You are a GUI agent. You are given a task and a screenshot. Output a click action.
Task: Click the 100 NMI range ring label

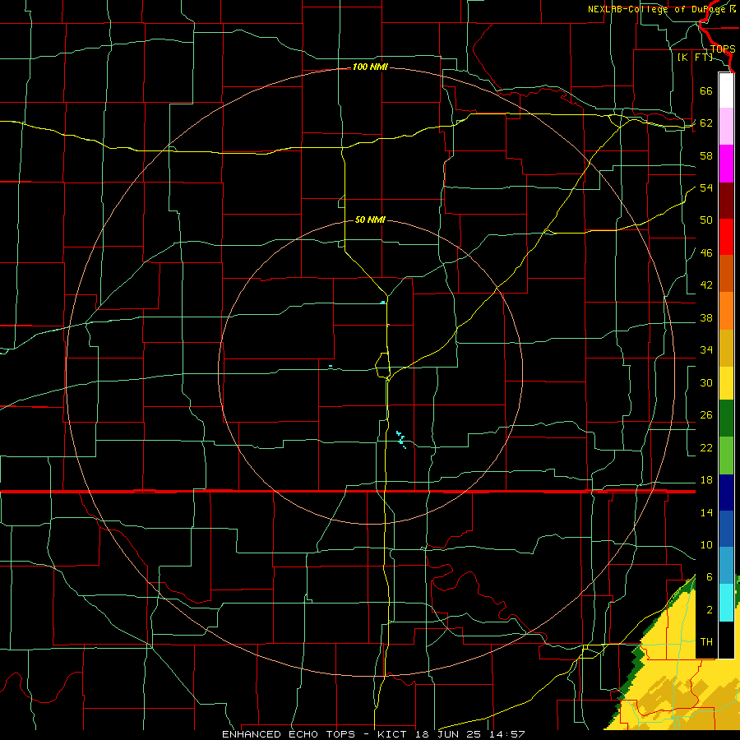(370, 67)
